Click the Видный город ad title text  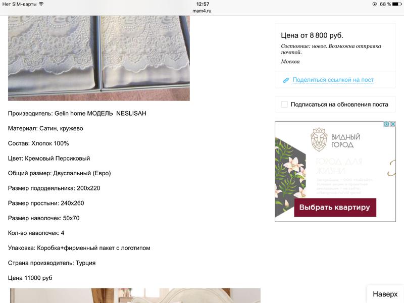tap(345, 141)
